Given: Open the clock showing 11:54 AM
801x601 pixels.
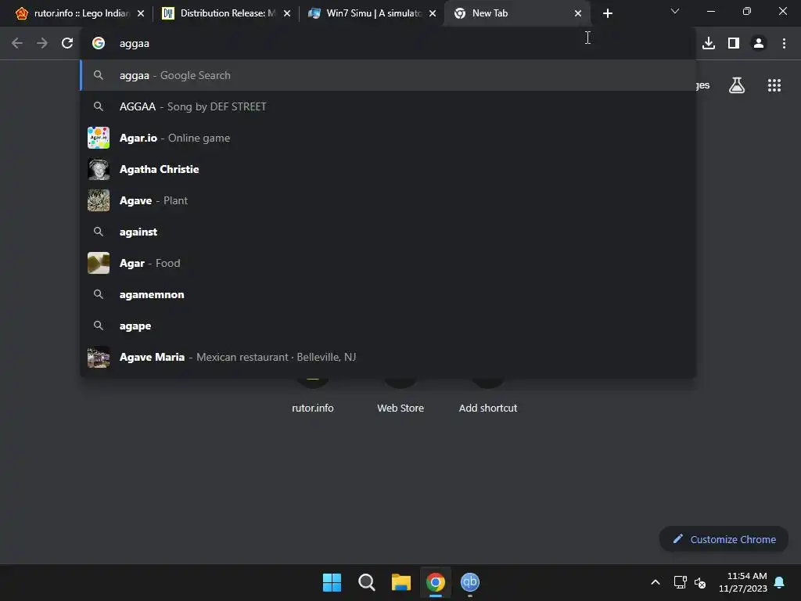Looking at the screenshot, I should coord(743,582).
